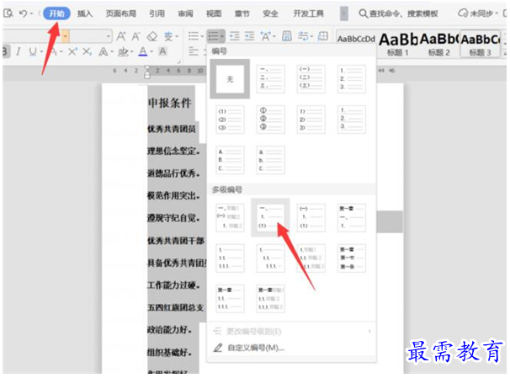Image resolution: width=510 pixels, height=378 pixels.
Task: Click the ruler indent marker
Action: (147, 72)
